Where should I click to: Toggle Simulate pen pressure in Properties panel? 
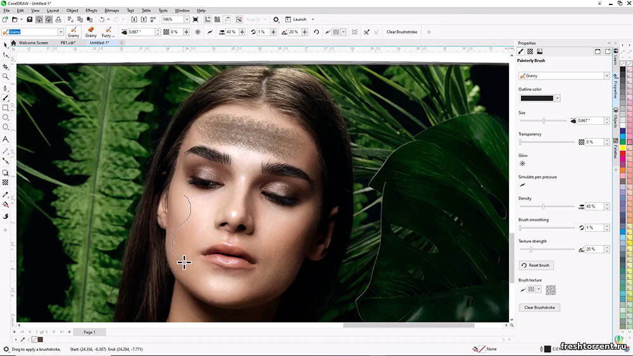point(522,185)
